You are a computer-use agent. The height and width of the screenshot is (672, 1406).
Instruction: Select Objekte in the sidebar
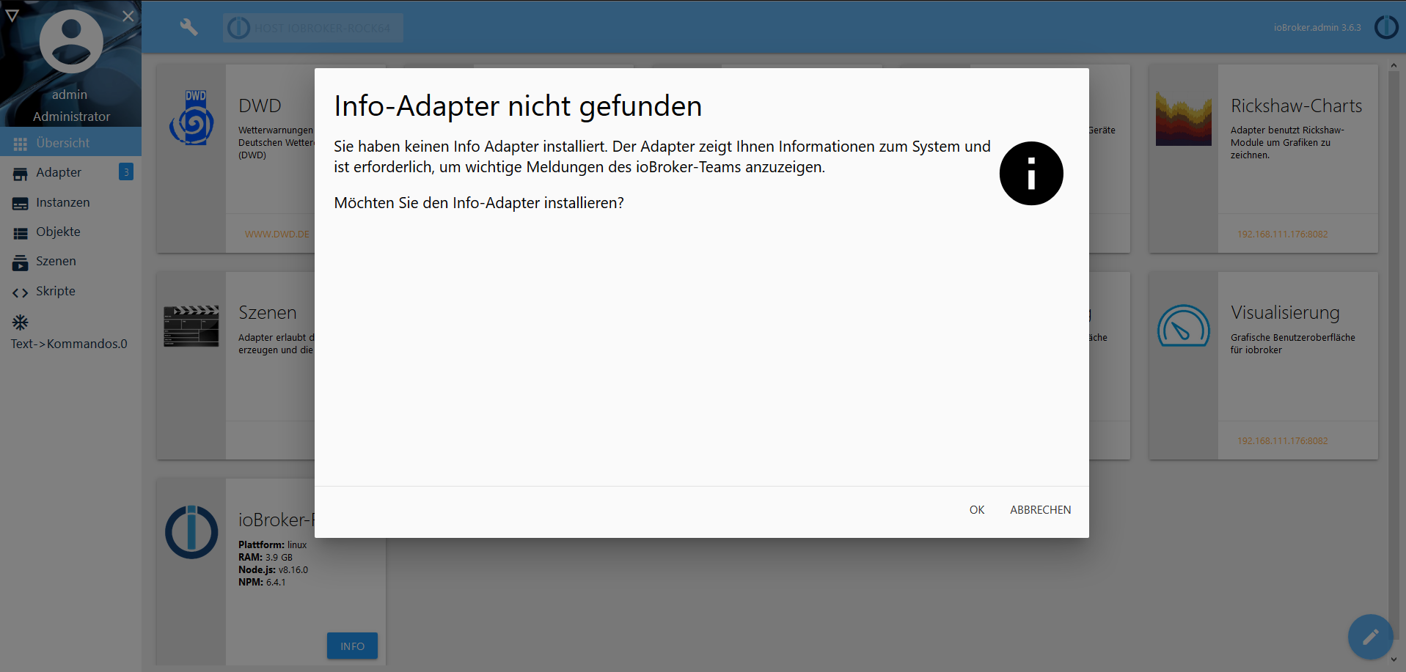[70, 232]
